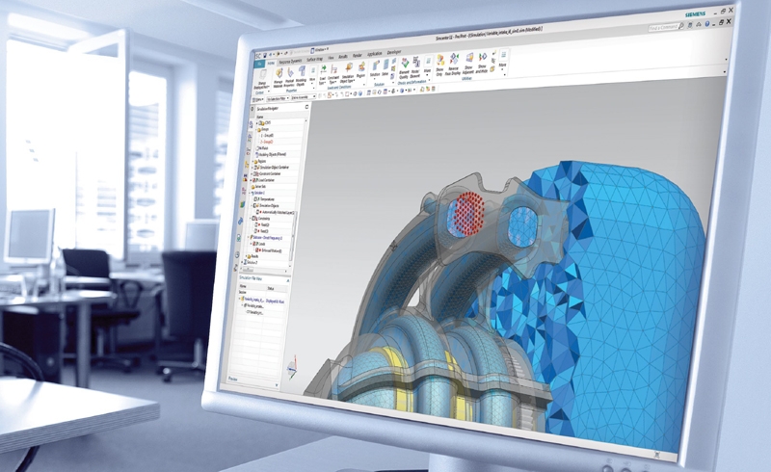Select the Temperatures item under solution
The image size is (771, 472).
264,199
